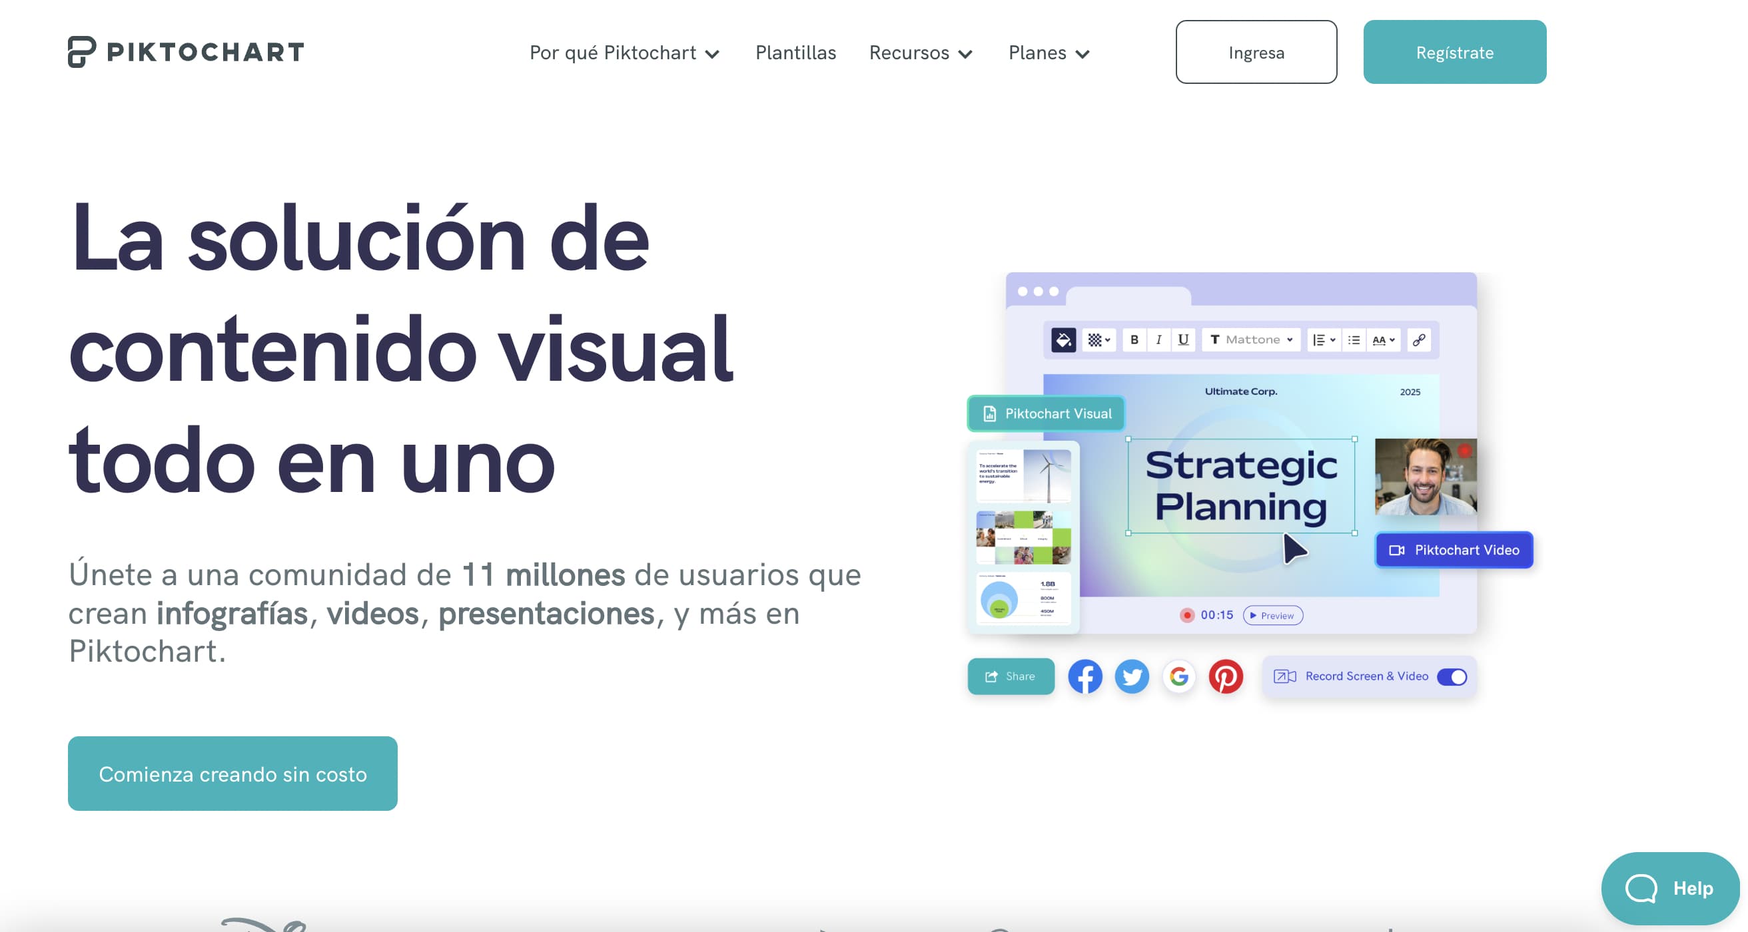
Task: Click the Preview play button
Action: pyautogui.click(x=1273, y=615)
